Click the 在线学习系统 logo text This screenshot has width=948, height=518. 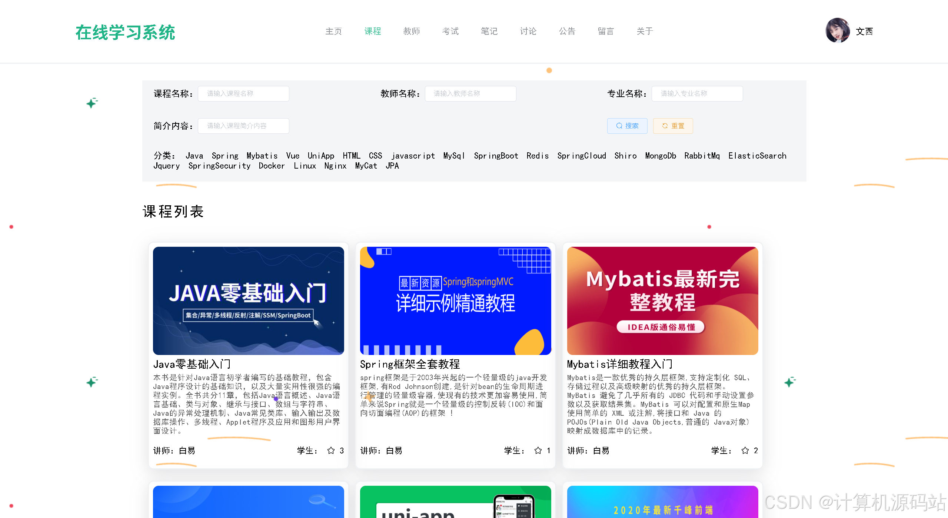[x=125, y=33]
